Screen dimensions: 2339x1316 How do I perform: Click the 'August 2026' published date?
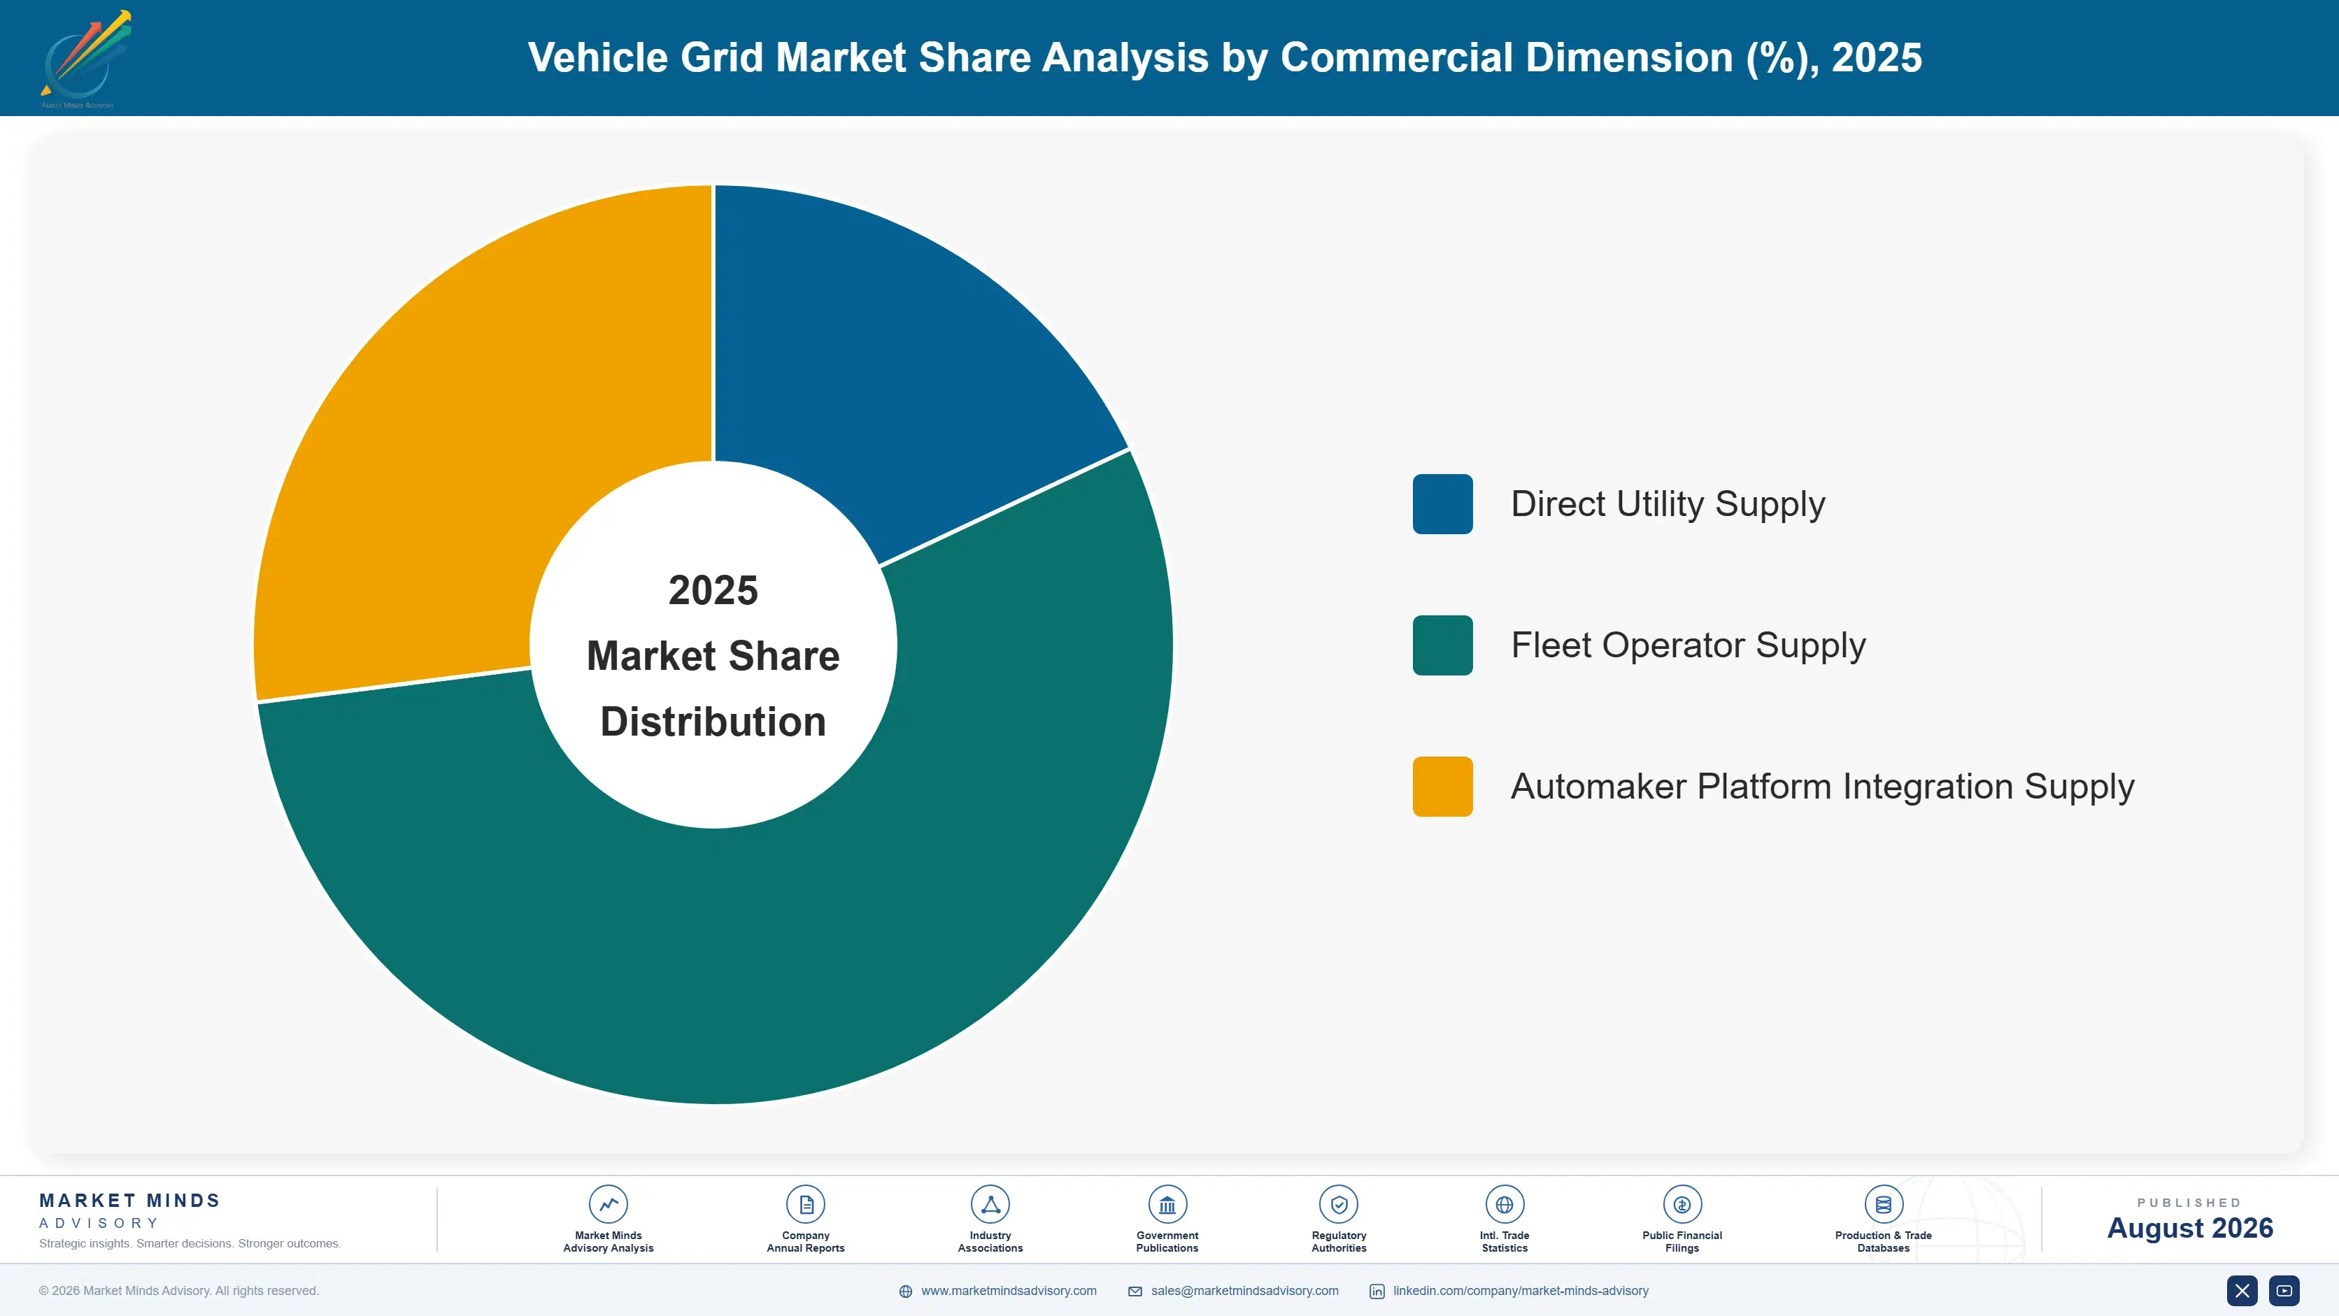2189,1228
